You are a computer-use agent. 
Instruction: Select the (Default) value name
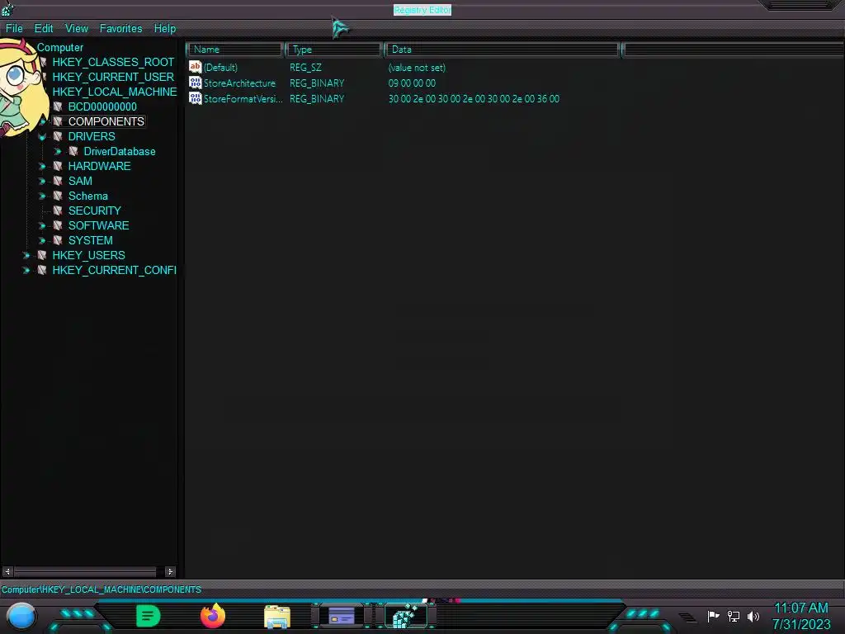220,68
